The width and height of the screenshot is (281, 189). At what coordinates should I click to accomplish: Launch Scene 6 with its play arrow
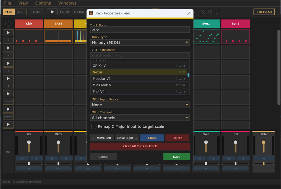[x=8, y=109]
